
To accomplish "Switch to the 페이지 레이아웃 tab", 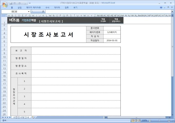I will (33, 7).
